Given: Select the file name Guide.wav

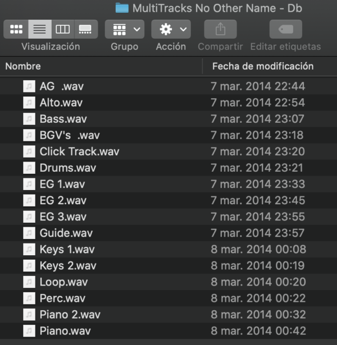Looking at the screenshot, I should [66, 233].
